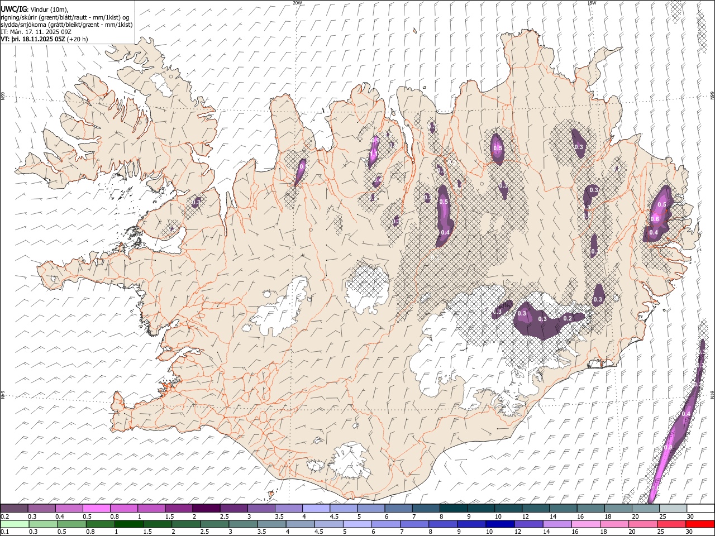Click the "IT: Mán. 17. 11. 2025 09Z" line

[35, 32]
